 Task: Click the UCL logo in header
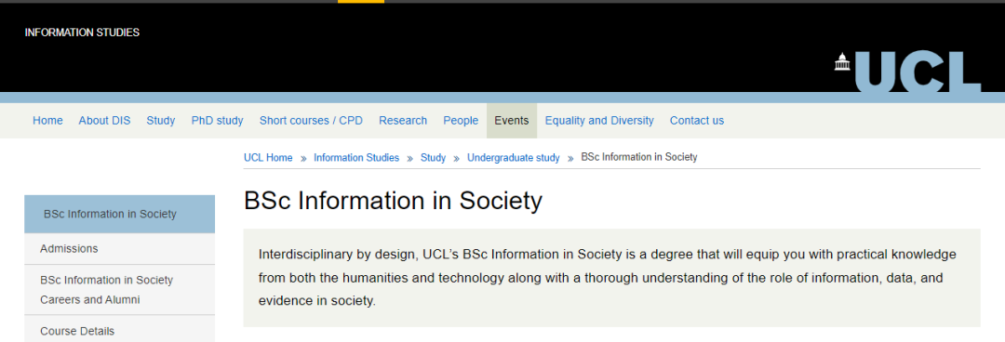(907, 72)
